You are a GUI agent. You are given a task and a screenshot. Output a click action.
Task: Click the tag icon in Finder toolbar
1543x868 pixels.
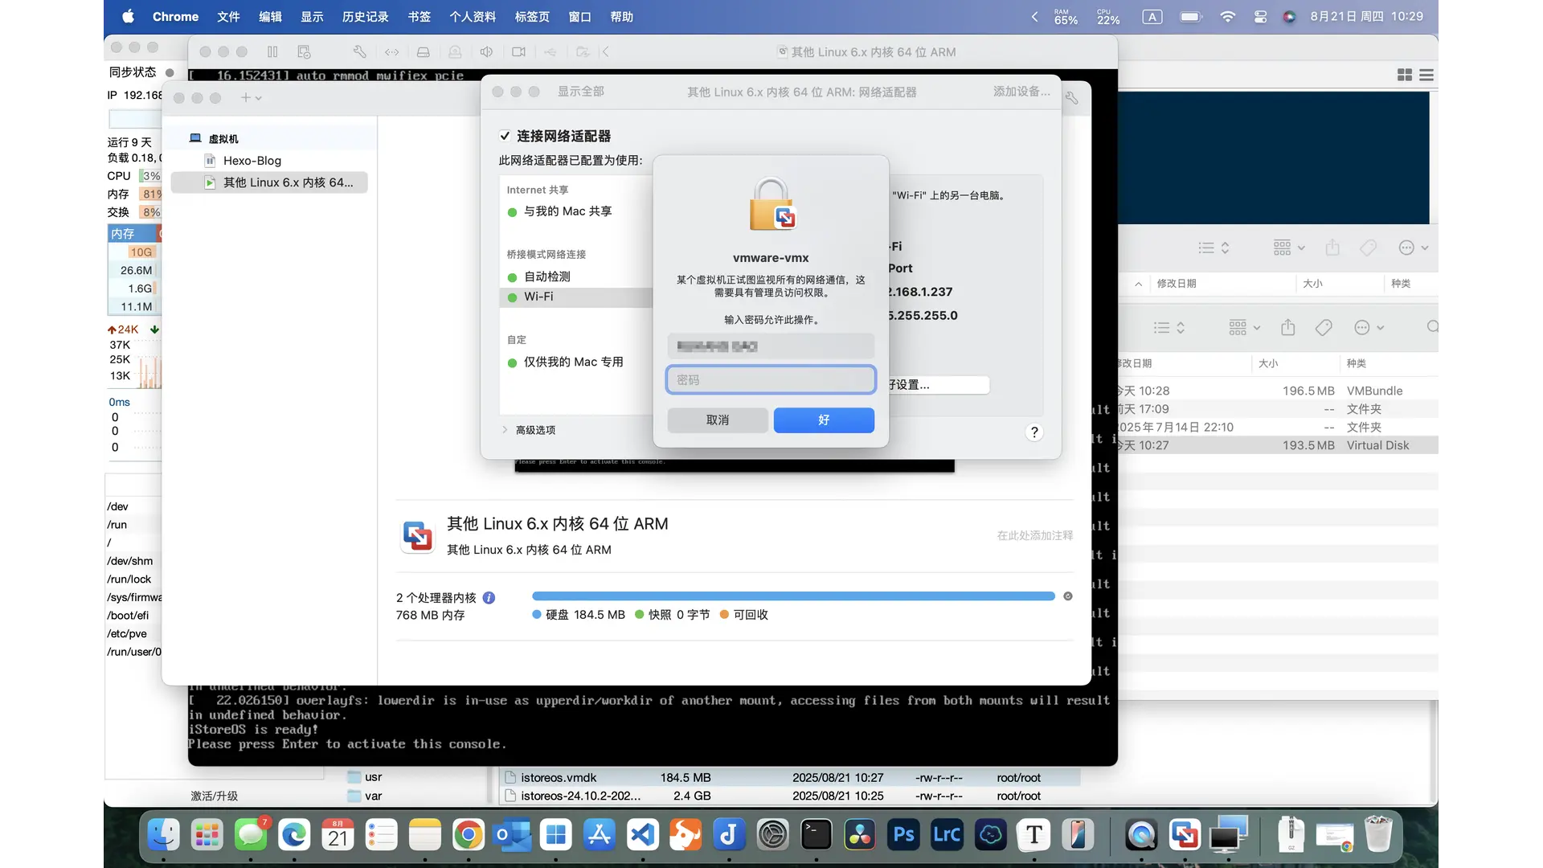pyautogui.click(x=1324, y=327)
